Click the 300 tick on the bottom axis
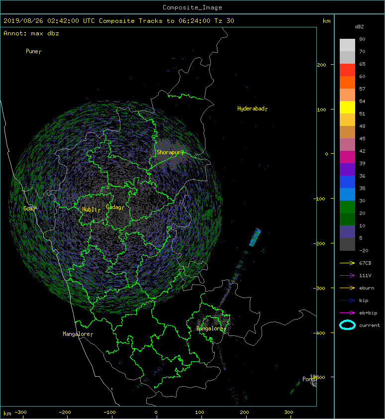 pos(289,413)
